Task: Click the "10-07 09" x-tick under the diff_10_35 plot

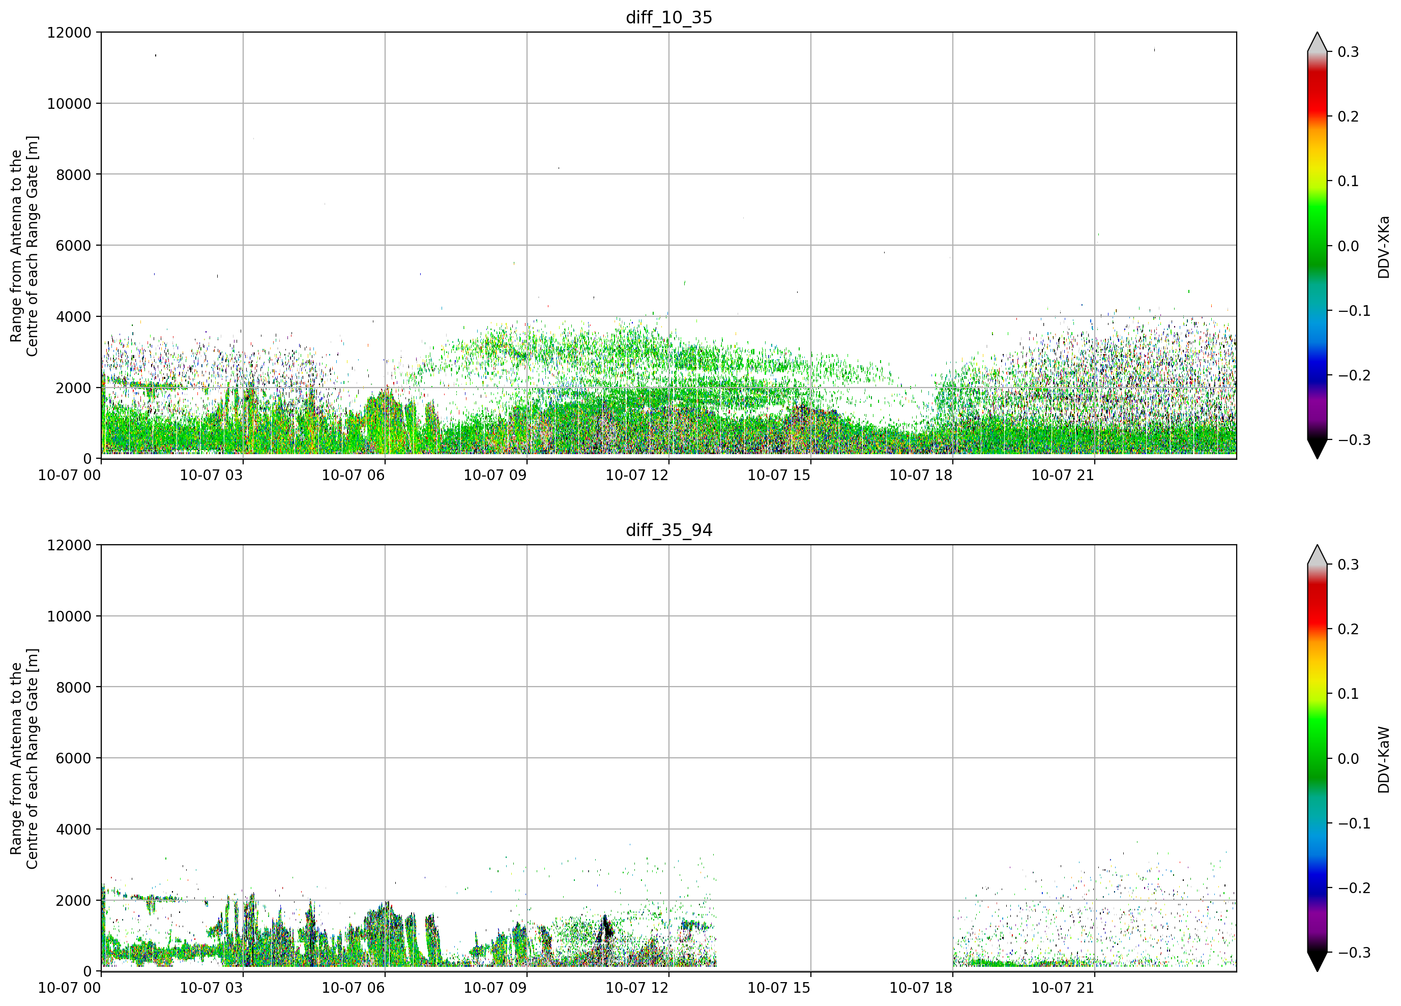Action: click(x=495, y=475)
